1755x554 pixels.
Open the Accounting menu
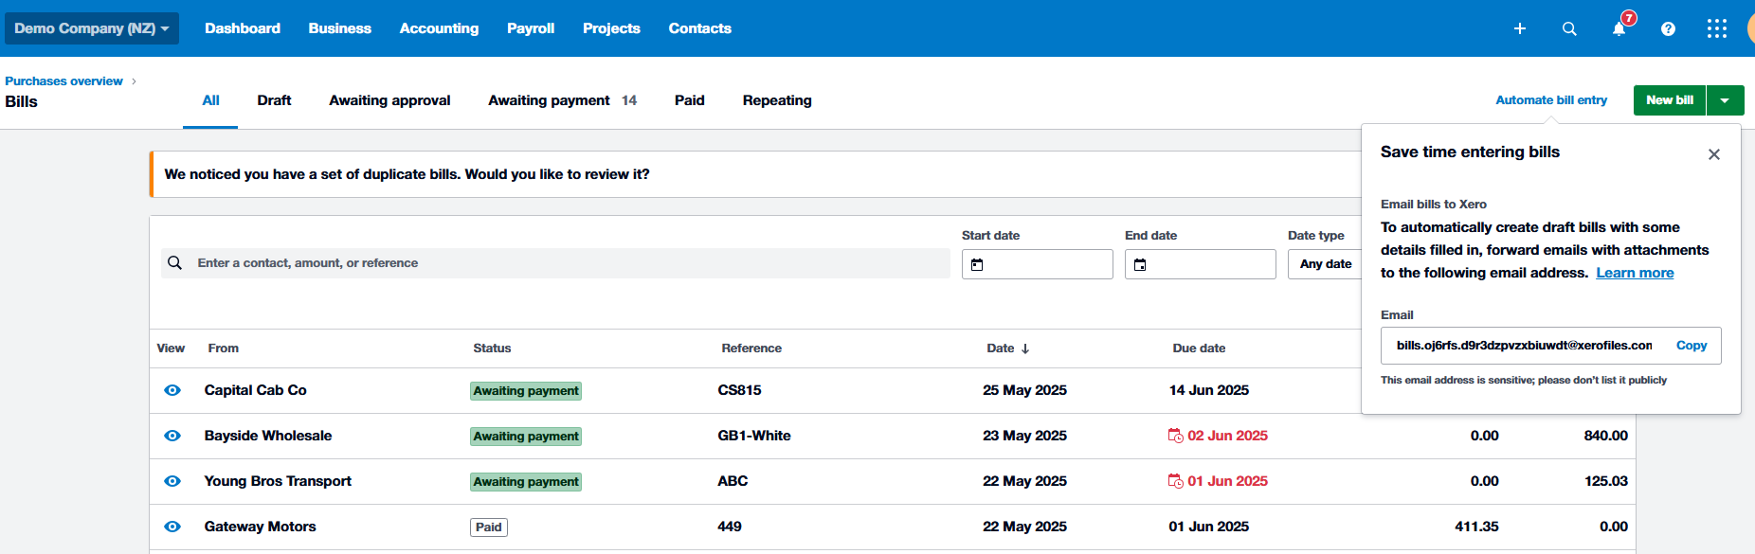(439, 28)
